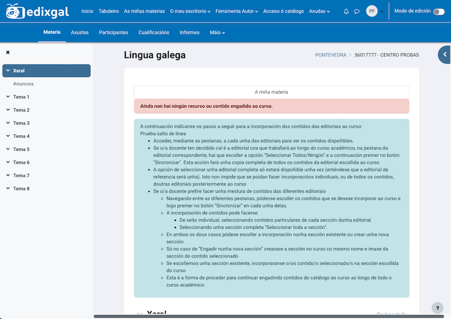Screen dimensions: 451x319
Task: Expand Tema 5 in course index
Action: point(8,149)
